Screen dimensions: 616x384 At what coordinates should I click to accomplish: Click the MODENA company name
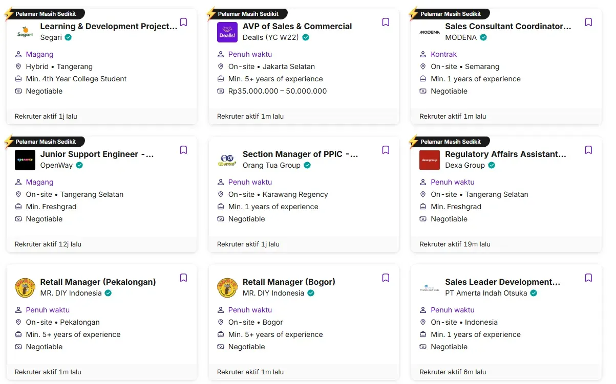pos(461,37)
